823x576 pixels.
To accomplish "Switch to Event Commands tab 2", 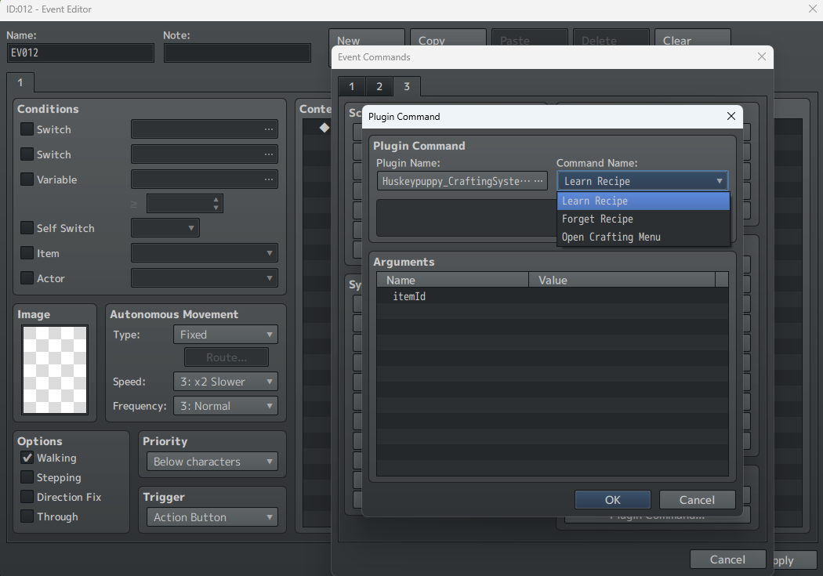I will coord(379,86).
